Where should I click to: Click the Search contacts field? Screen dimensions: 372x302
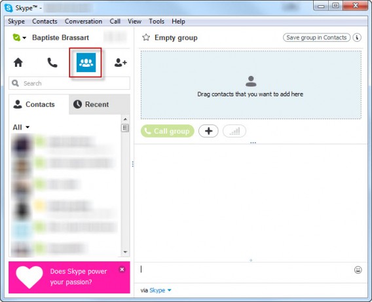[69, 83]
